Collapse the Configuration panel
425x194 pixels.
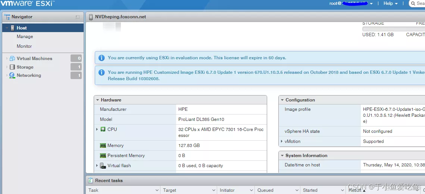pyautogui.click(x=282, y=100)
